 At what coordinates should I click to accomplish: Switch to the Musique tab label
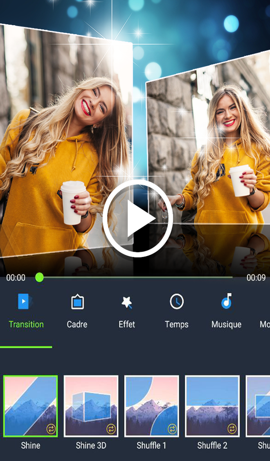click(x=226, y=325)
